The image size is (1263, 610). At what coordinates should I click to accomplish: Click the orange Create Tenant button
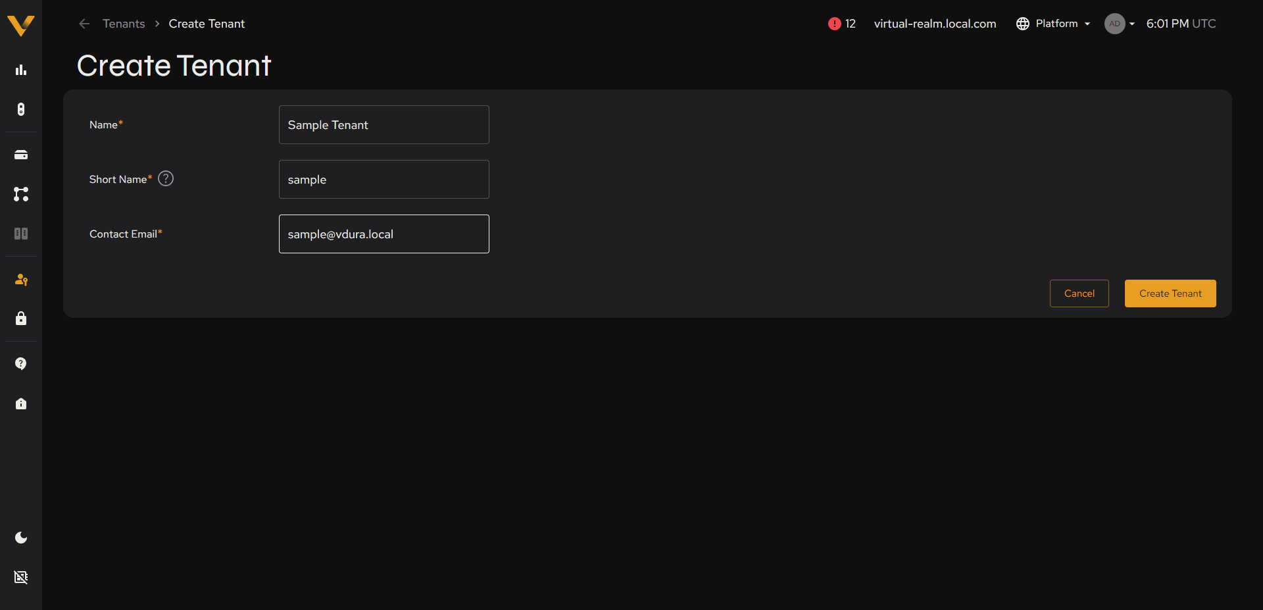1170,293
